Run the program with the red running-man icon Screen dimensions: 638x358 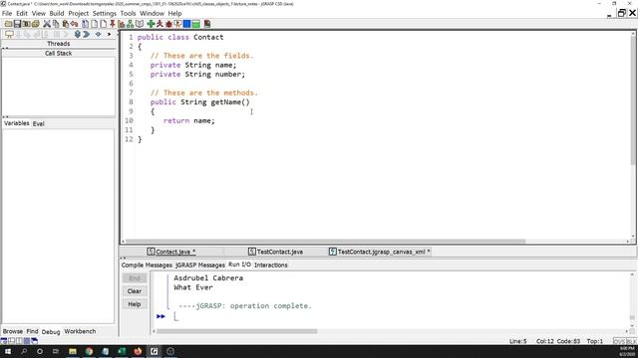[x=159, y=24]
